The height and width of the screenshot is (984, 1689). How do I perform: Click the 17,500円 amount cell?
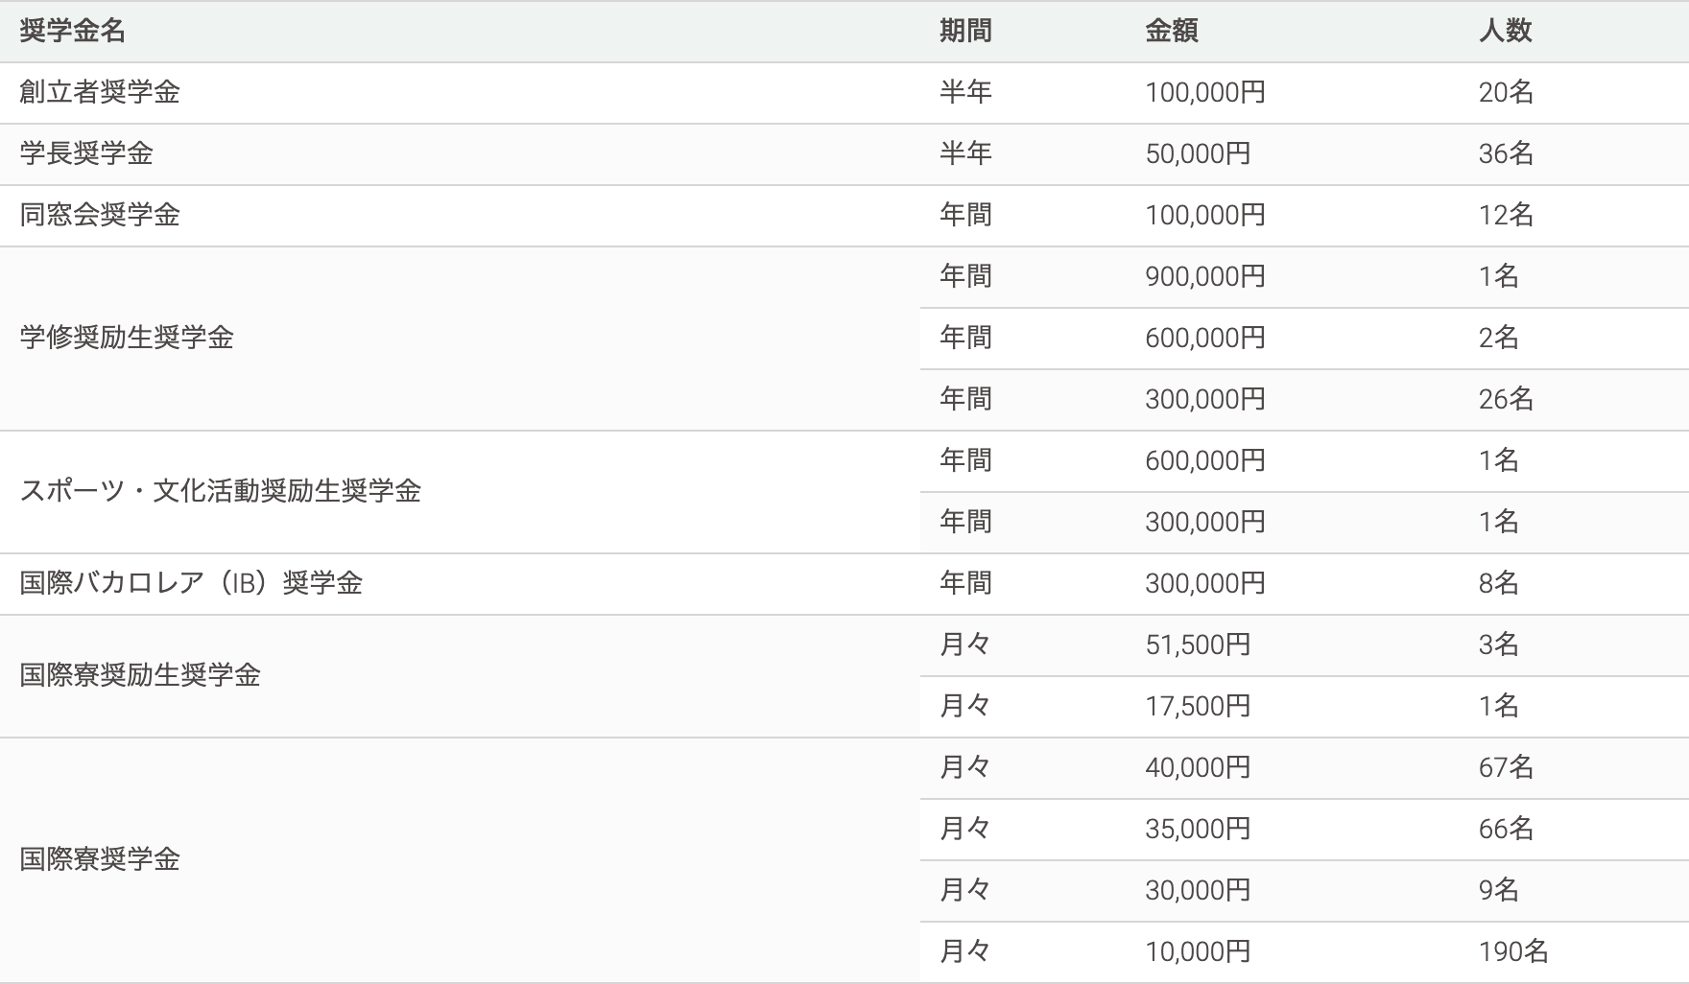[1197, 706]
